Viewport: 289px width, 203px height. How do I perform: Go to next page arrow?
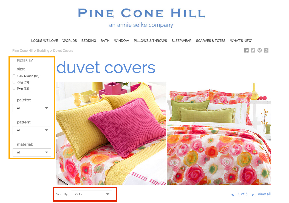(253, 195)
